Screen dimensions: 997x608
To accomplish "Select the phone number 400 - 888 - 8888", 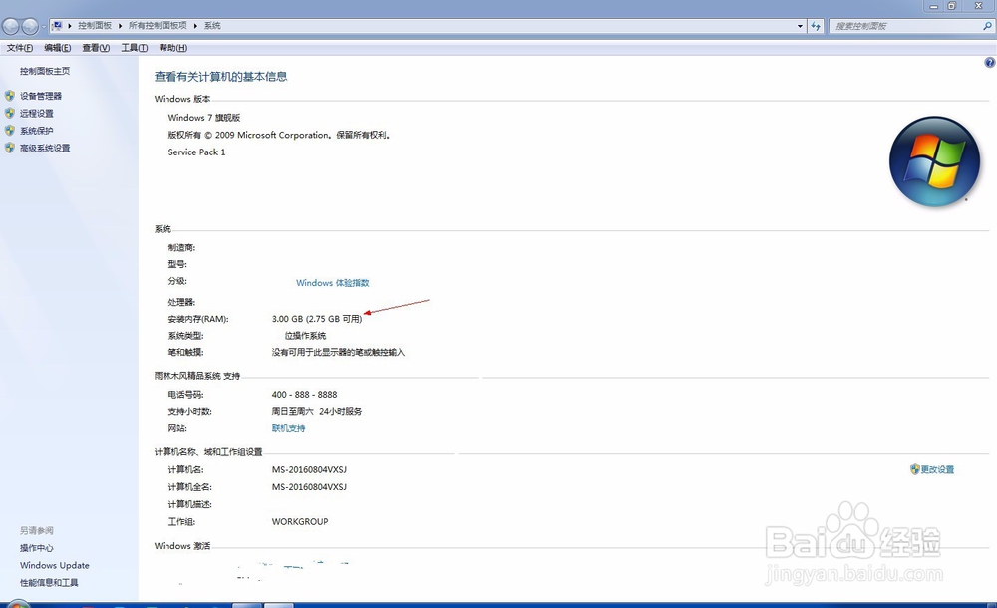I will pyautogui.click(x=304, y=395).
